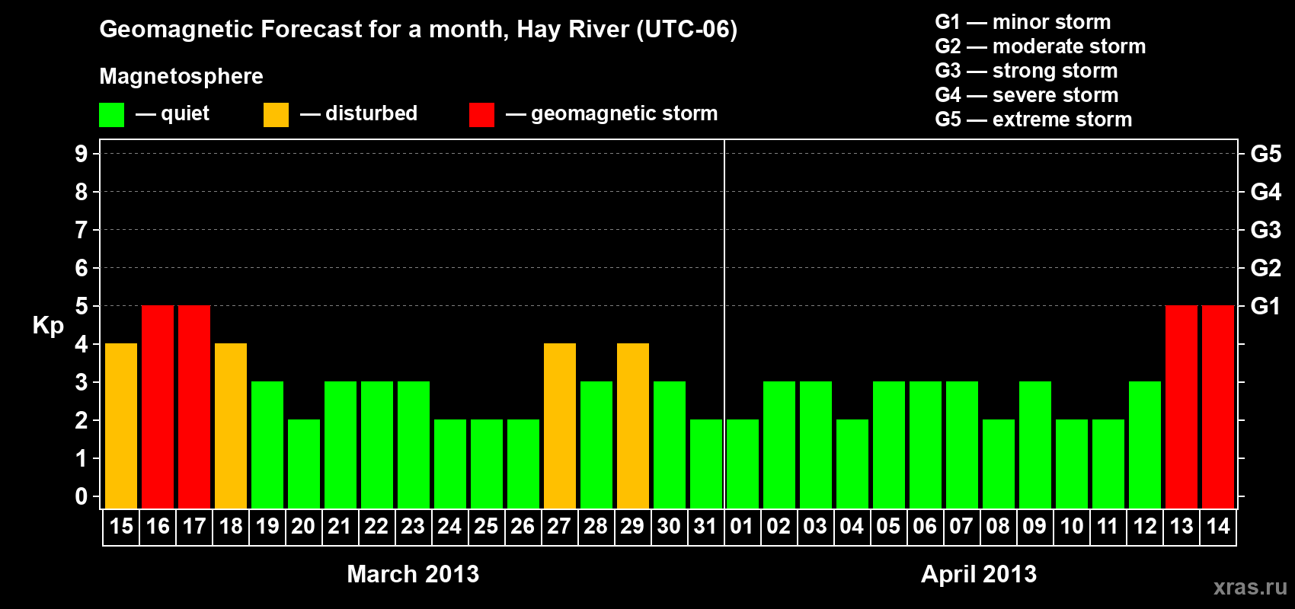The width and height of the screenshot is (1295, 609).
Task: Select the orange bar for March 15
Action: pos(121,426)
